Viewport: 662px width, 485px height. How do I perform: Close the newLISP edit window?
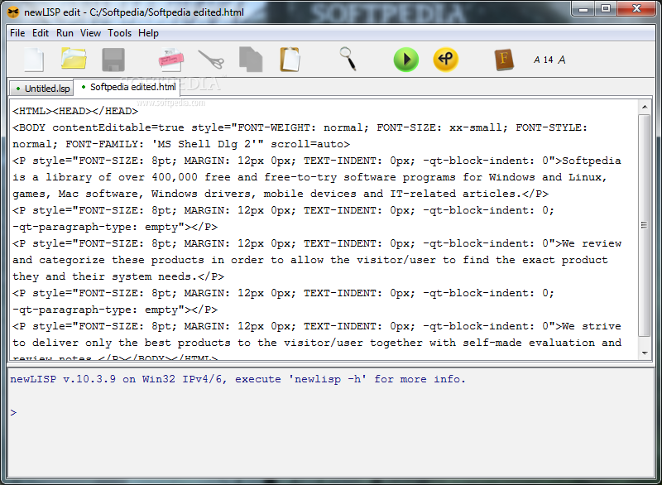[636, 9]
